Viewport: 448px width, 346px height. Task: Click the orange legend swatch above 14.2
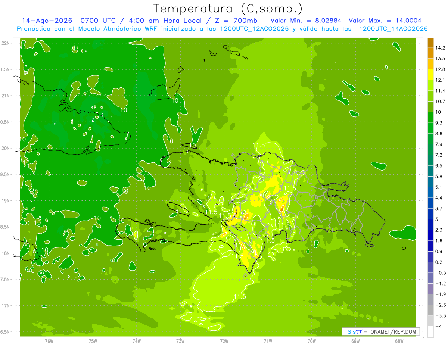pos(430,43)
